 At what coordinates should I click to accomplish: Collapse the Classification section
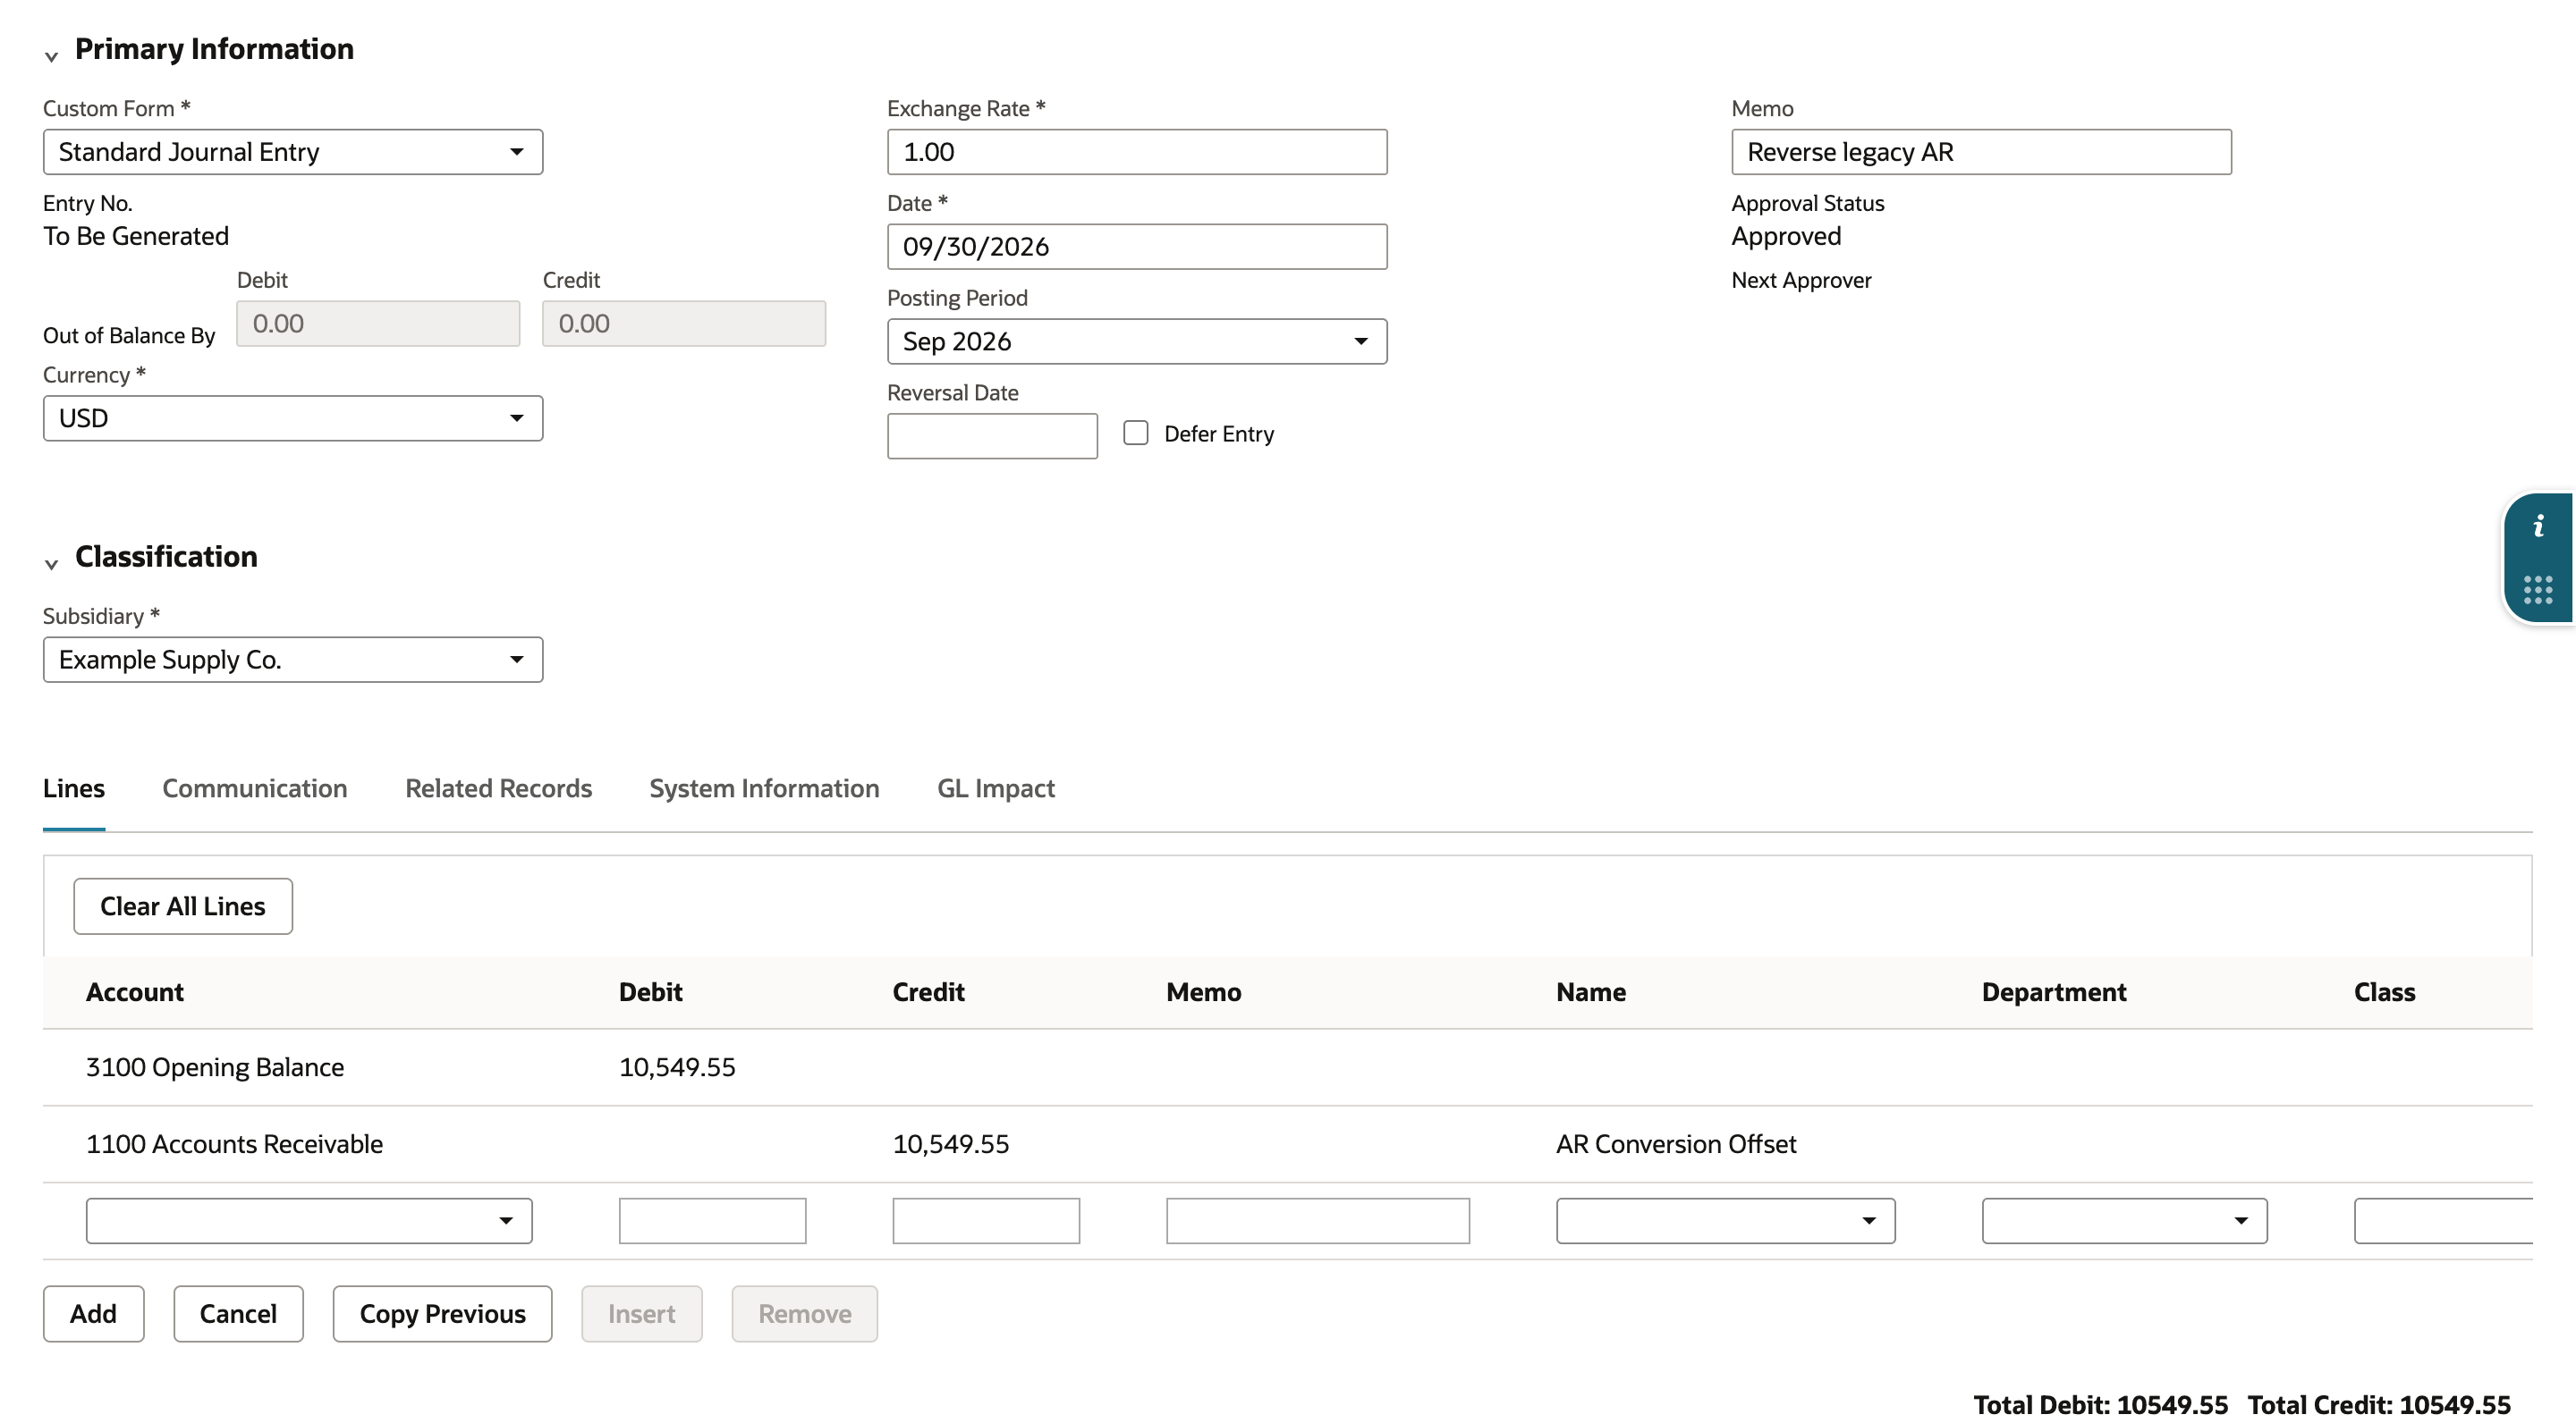(x=51, y=564)
